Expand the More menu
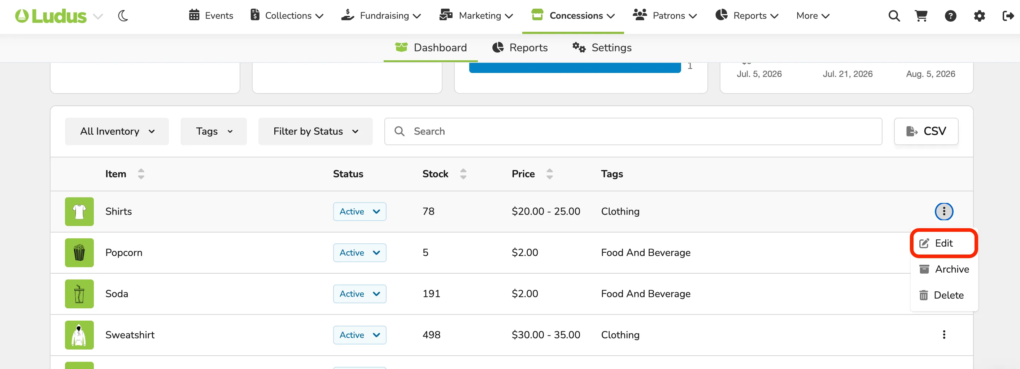 (812, 16)
